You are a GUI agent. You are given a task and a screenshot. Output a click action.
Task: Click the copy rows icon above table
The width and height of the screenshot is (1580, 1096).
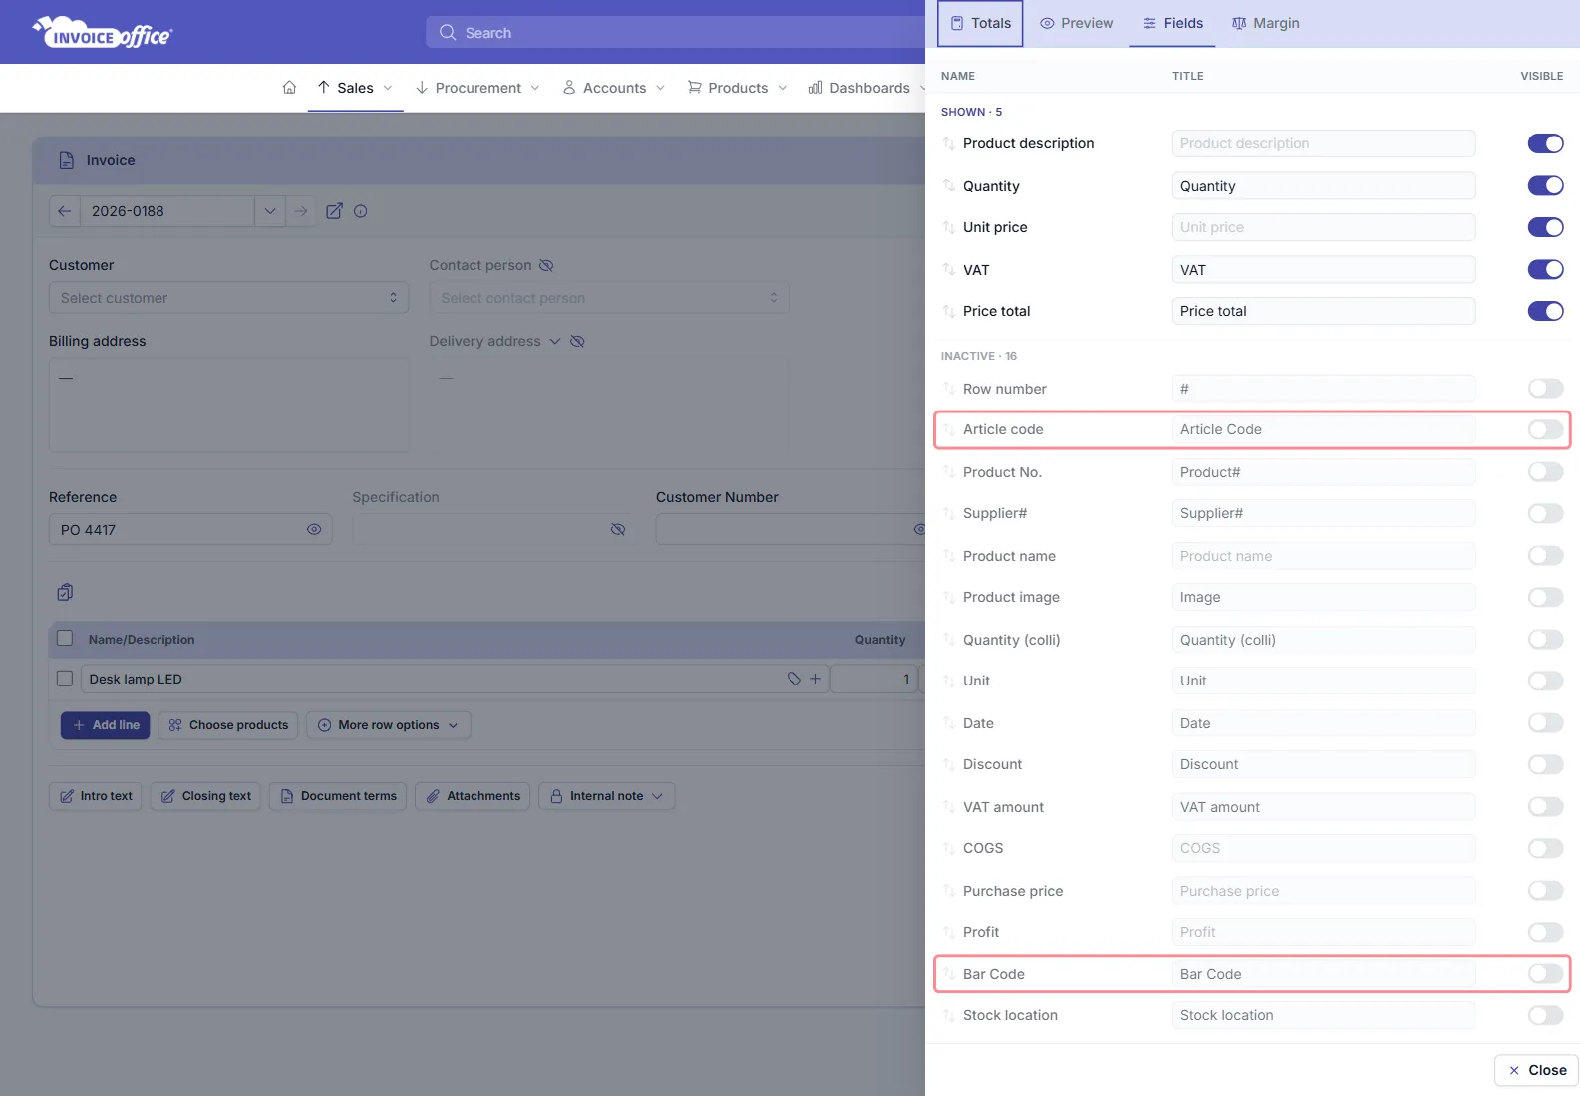[x=65, y=592]
